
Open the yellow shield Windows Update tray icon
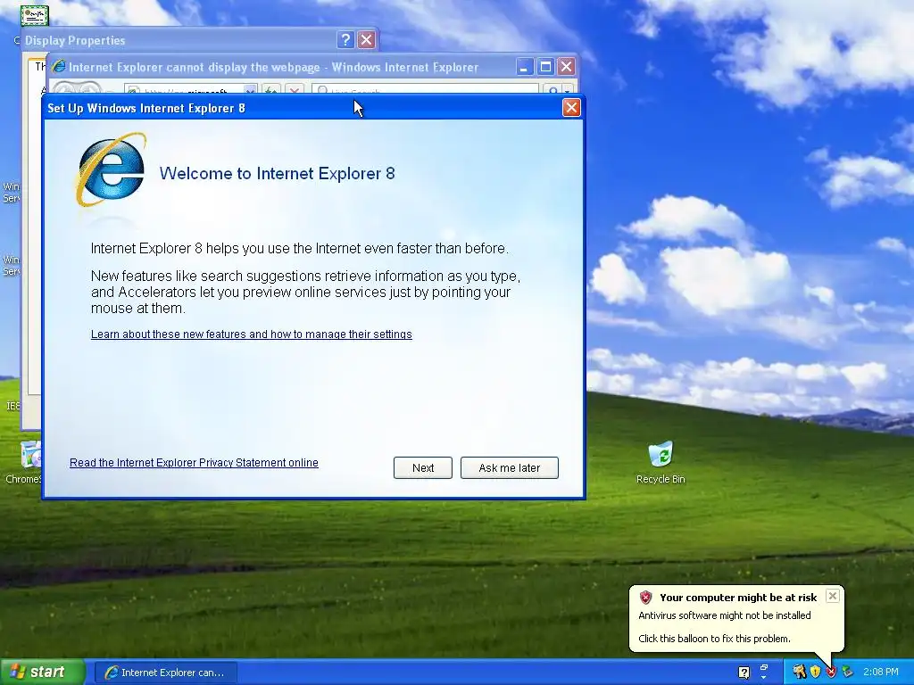coord(815,673)
